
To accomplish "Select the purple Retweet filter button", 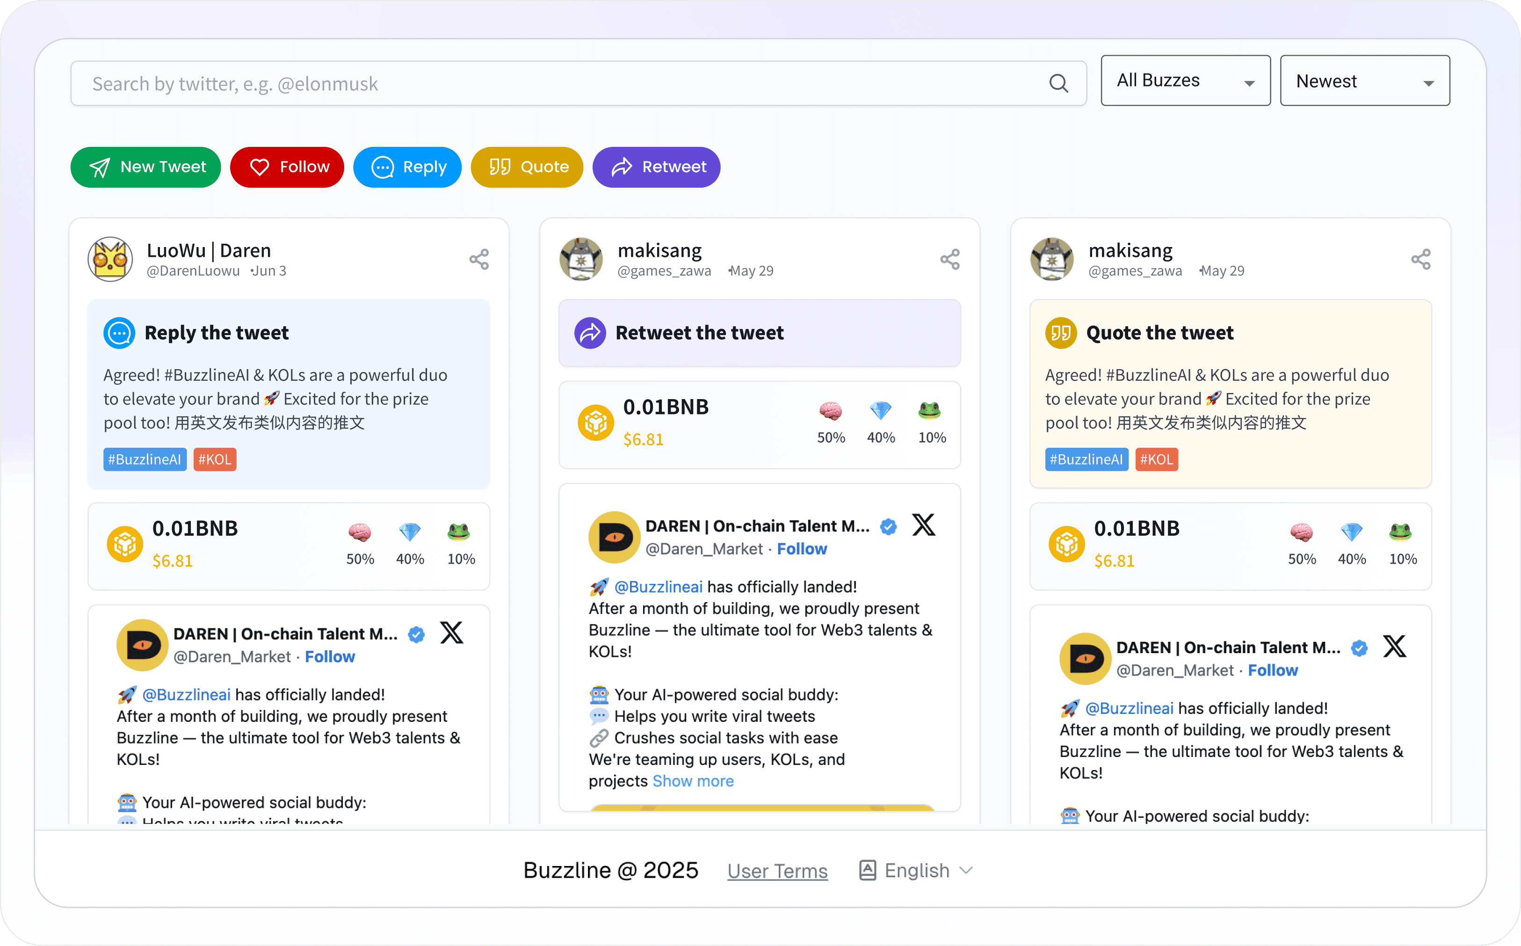I will pos(656,167).
